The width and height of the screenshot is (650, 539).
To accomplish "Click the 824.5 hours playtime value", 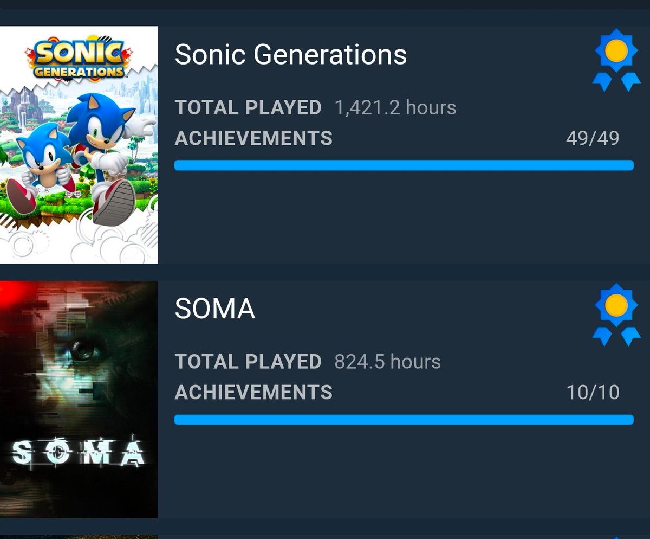I will click(x=387, y=362).
